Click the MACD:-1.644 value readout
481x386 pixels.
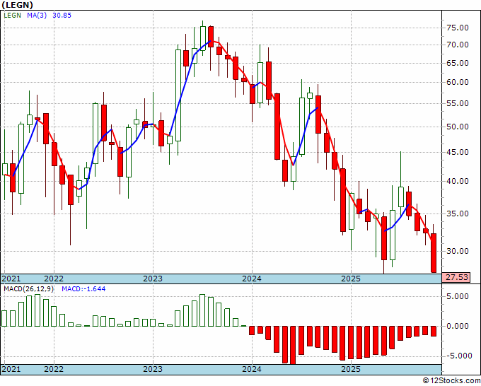pos(83,289)
